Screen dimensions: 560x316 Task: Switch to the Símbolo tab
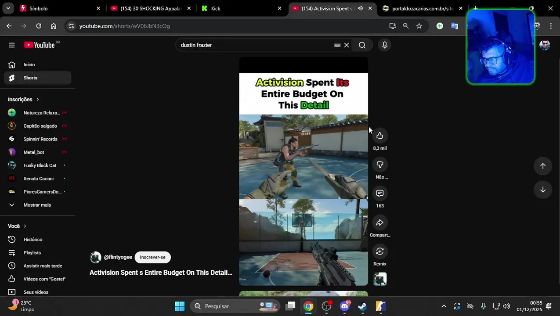click(x=60, y=8)
